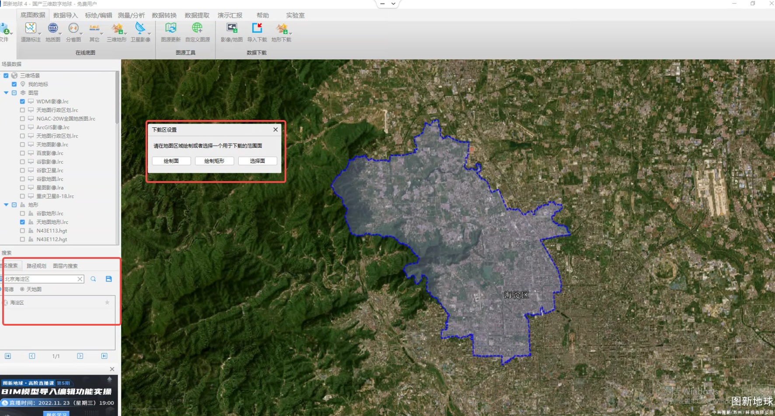This screenshot has width=775, height=416.
Task: Click the 导入下载 import download icon
Action: (257, 29)
